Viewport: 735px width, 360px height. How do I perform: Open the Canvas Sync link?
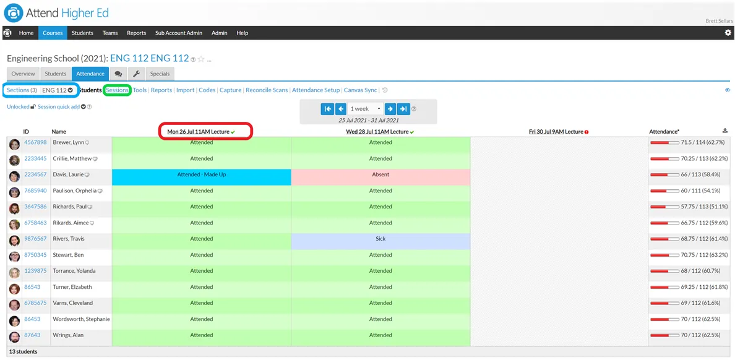click(361, 90)
